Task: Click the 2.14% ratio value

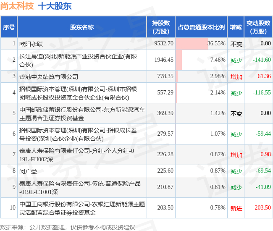Action: (218, 92)
